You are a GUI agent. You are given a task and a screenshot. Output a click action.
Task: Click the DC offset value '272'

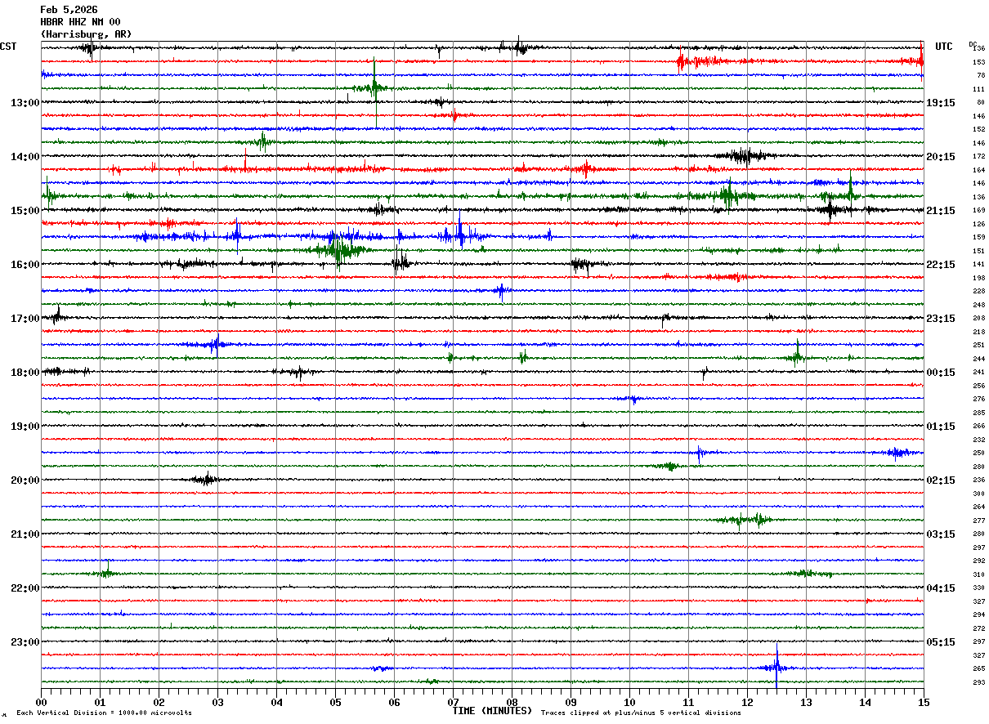[x=978, y=629]
